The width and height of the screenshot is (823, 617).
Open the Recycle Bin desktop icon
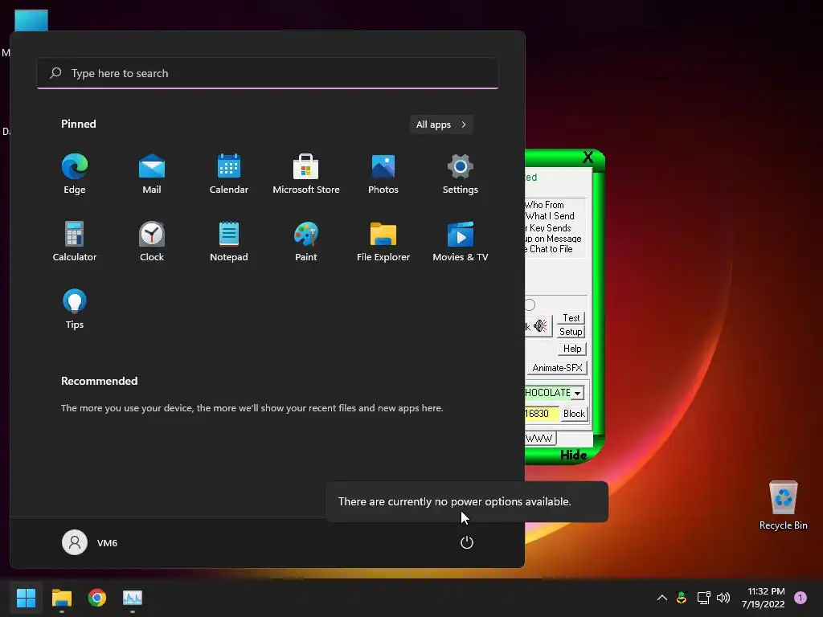(783, 506)
